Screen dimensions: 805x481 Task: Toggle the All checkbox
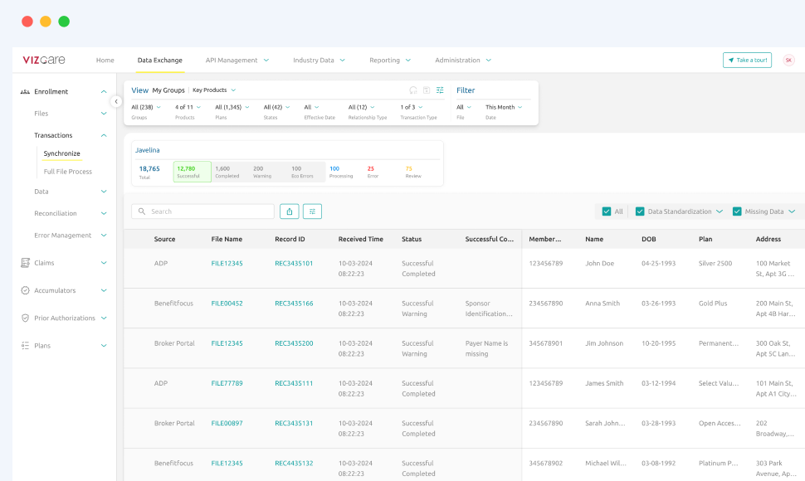coord(607,211)
